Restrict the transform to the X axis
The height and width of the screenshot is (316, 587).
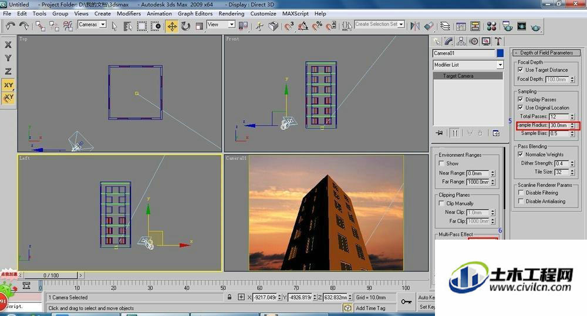tap(8, 45)
